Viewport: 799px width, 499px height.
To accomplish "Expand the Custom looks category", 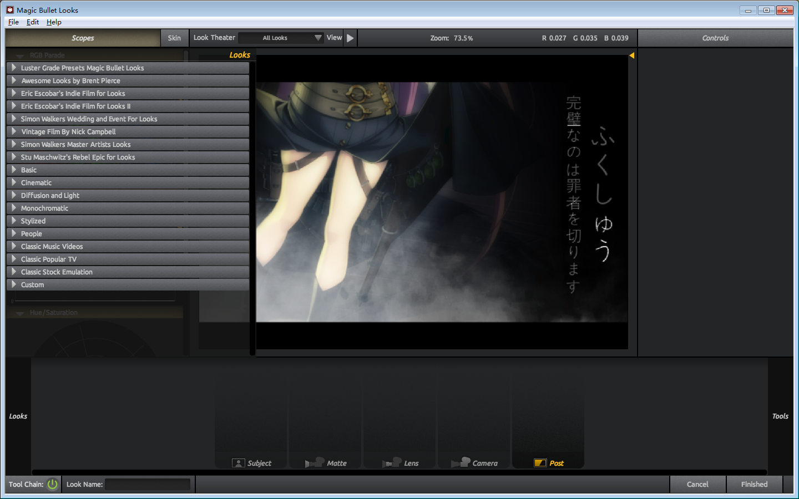I will [x=128, y=284].
